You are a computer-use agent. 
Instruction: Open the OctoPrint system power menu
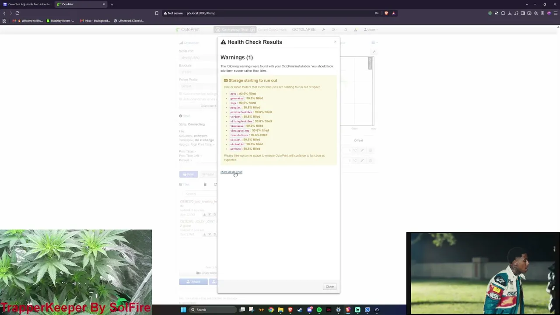pos(334,29)
